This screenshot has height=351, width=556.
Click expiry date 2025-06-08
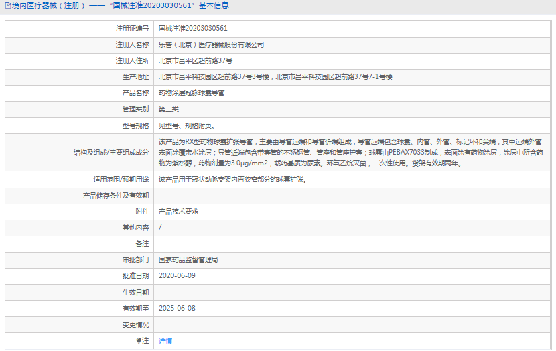pyautogui.click(x=177, y=308)
